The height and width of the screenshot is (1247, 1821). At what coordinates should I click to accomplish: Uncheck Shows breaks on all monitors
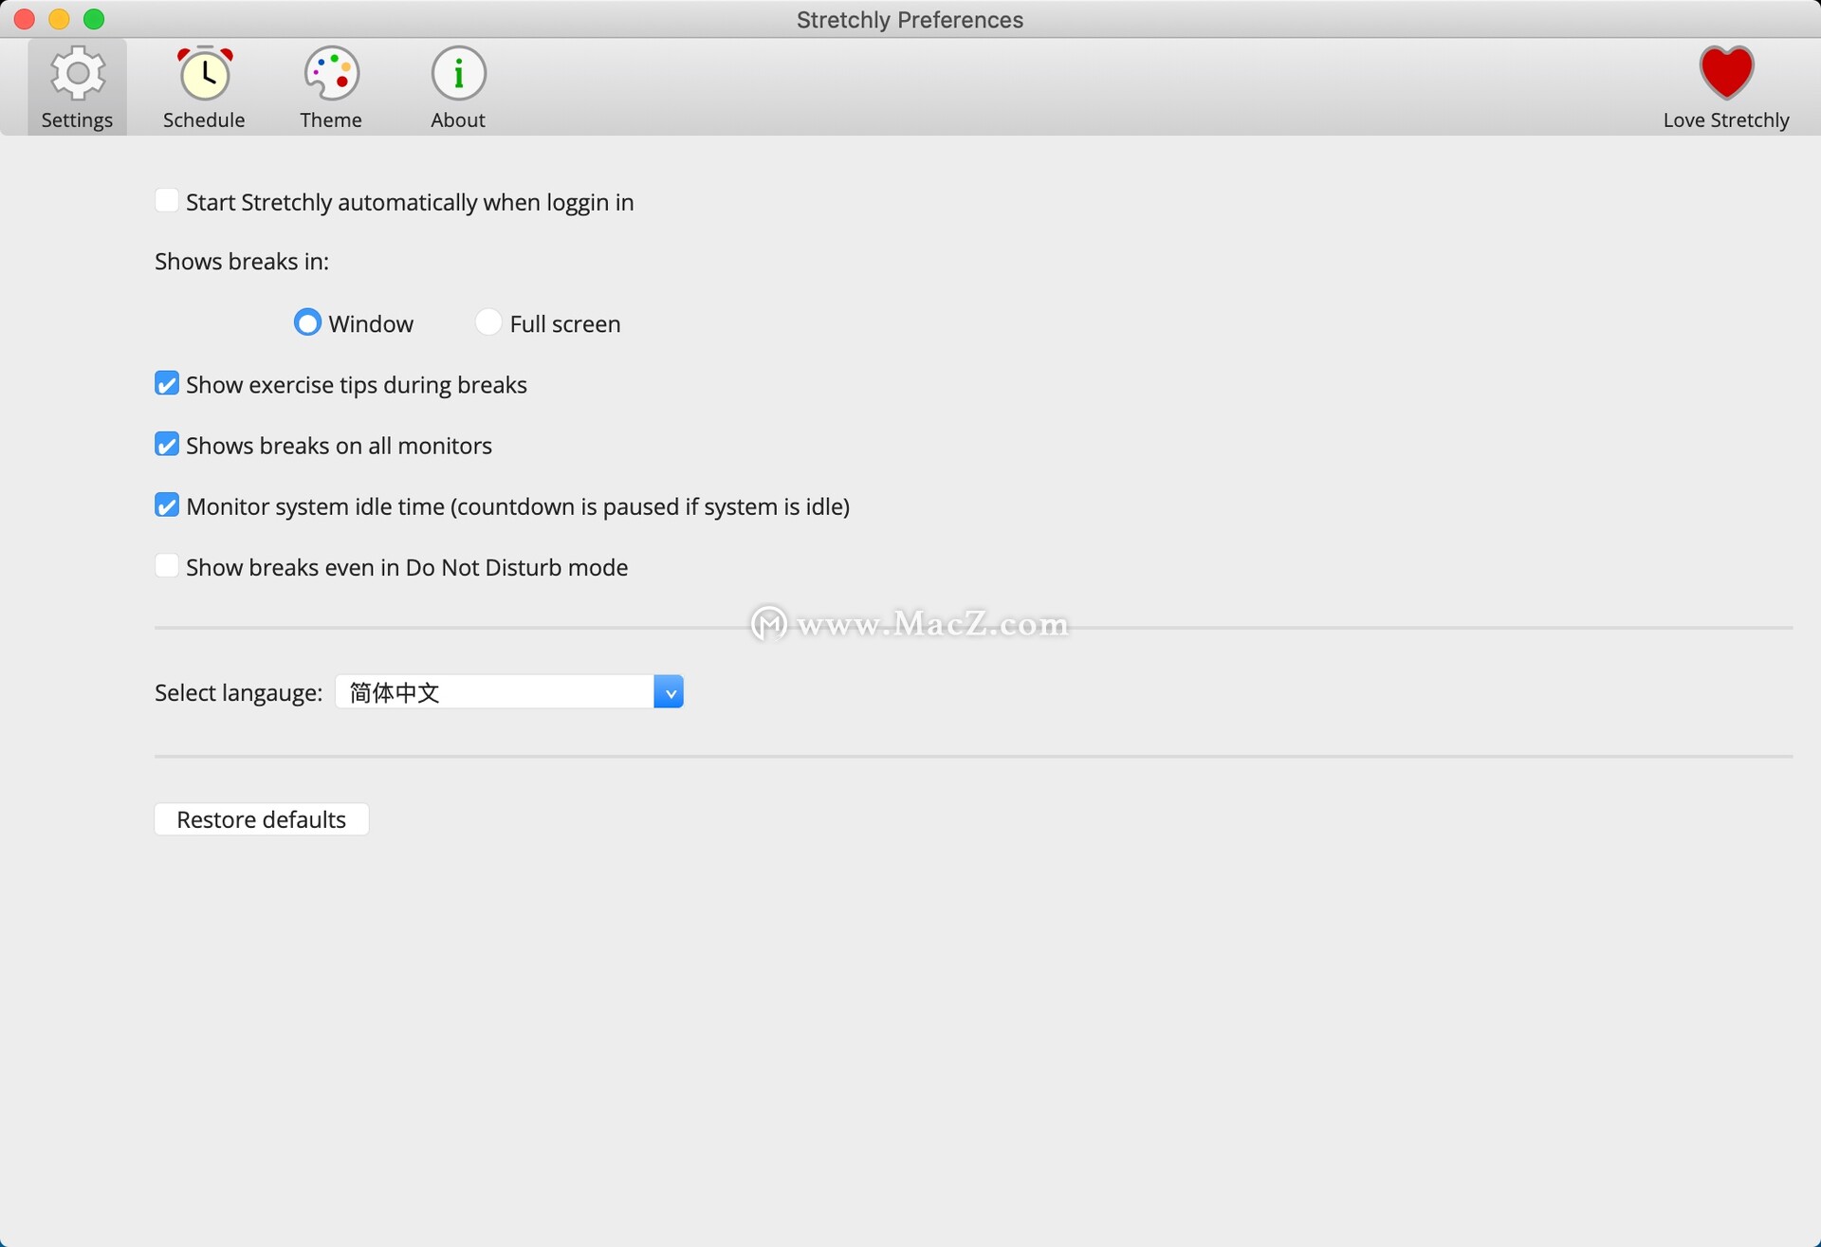pos(167,445)
